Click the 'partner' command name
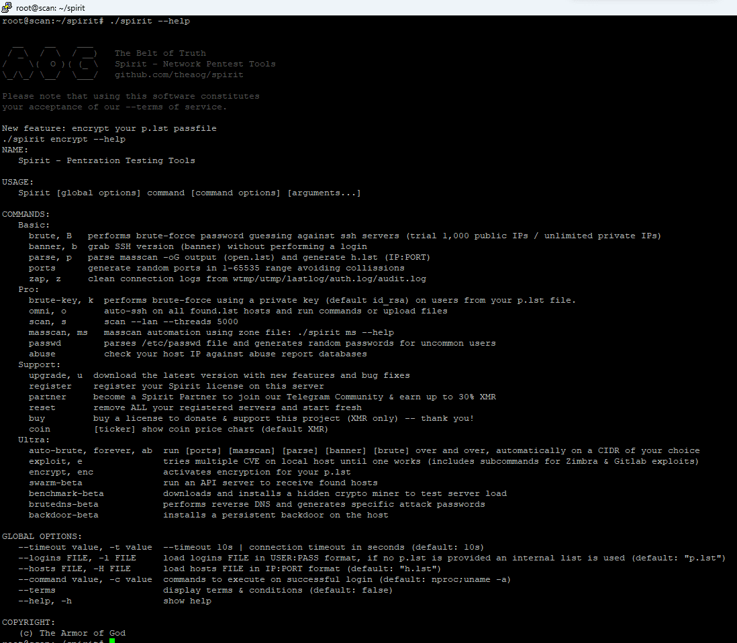The image size is (737, 643). (x=48, y=397)
